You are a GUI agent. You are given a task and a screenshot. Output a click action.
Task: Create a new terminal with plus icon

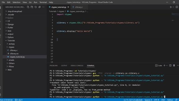coord(164,65)
